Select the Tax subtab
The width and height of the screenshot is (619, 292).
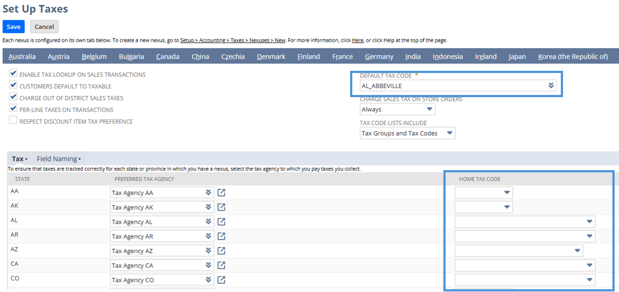pos(19,159)
